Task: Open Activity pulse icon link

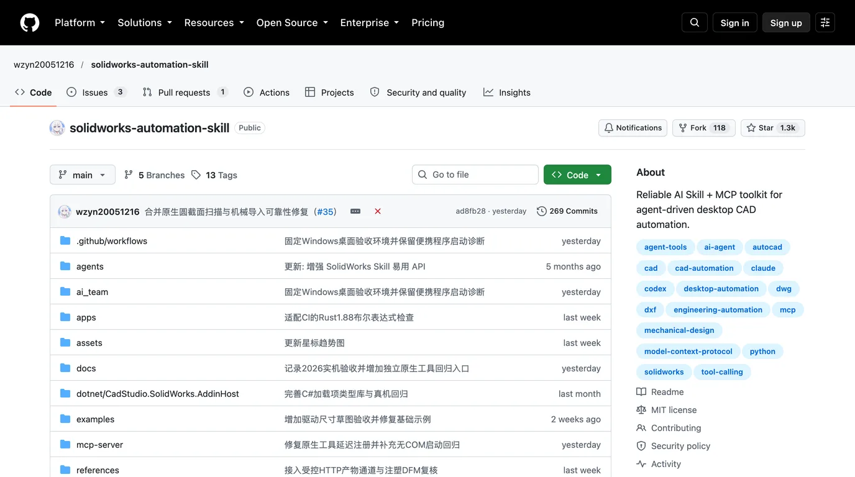Action: click(x=659, y=464)
